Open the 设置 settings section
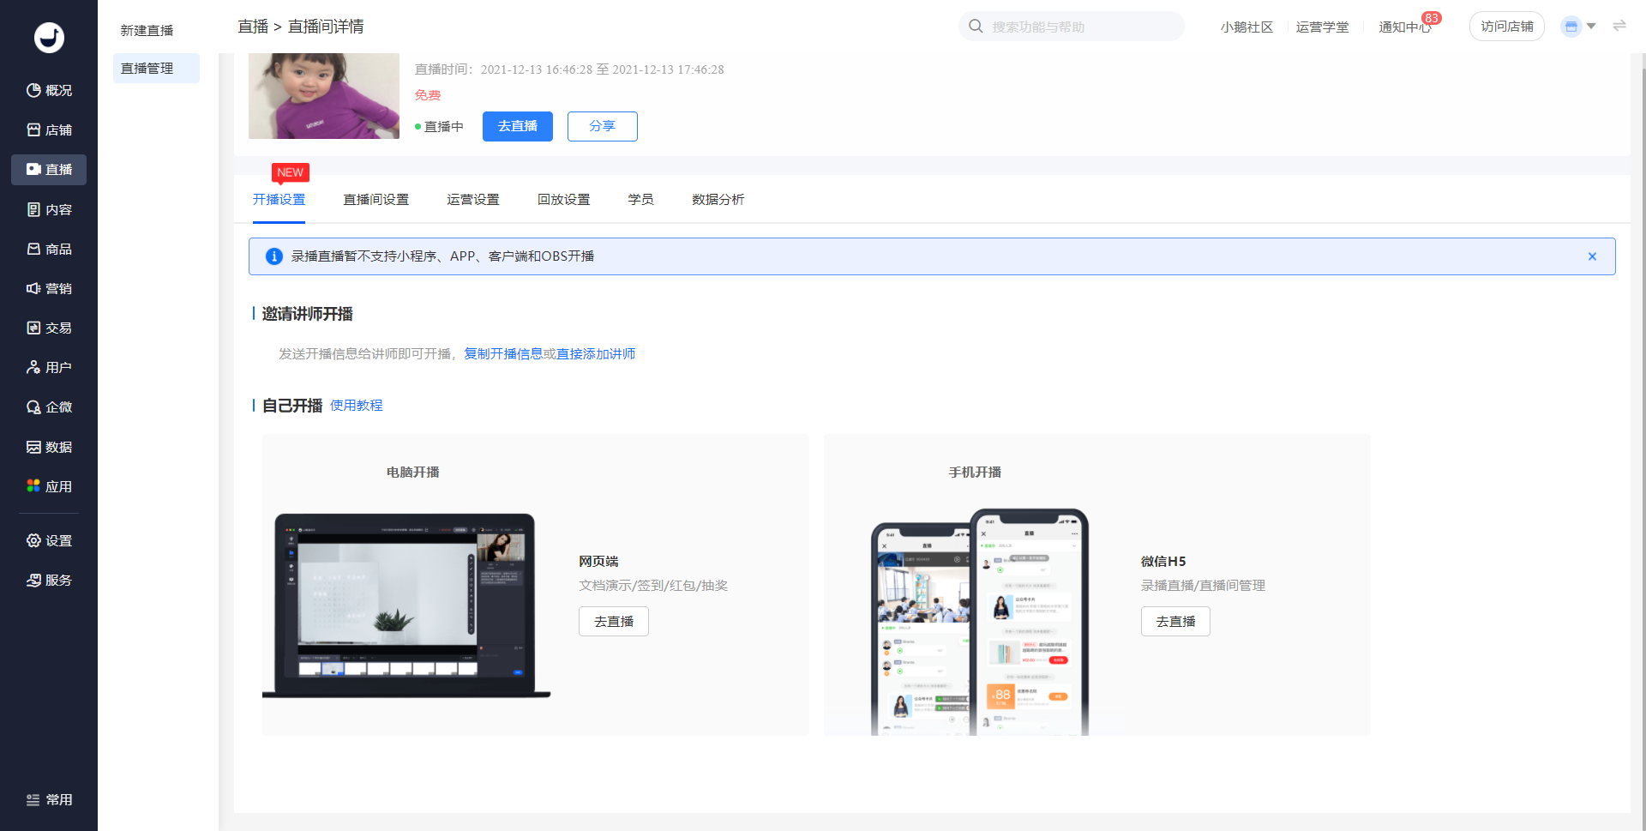 [x=49, y=540]
